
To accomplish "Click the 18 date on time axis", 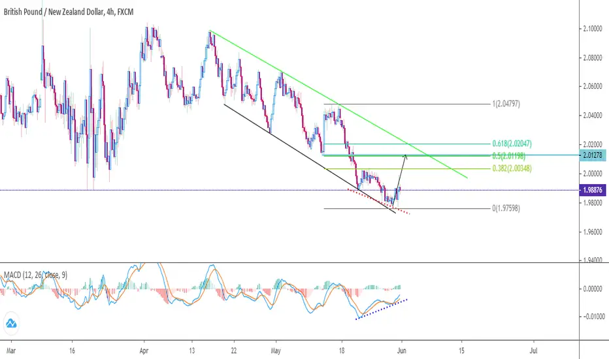I will point(342,351).
